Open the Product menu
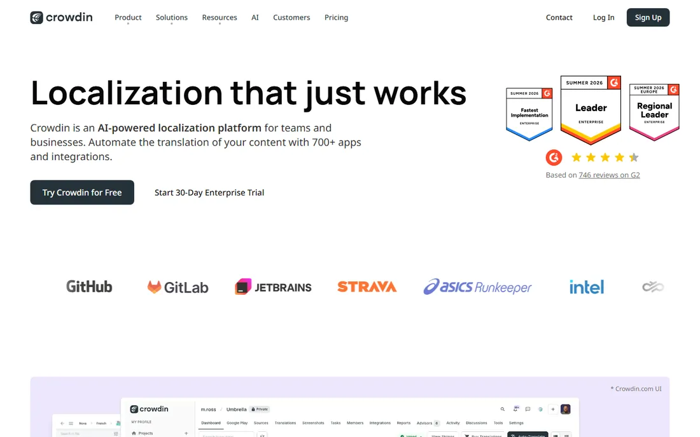 (x=128, y=17)
